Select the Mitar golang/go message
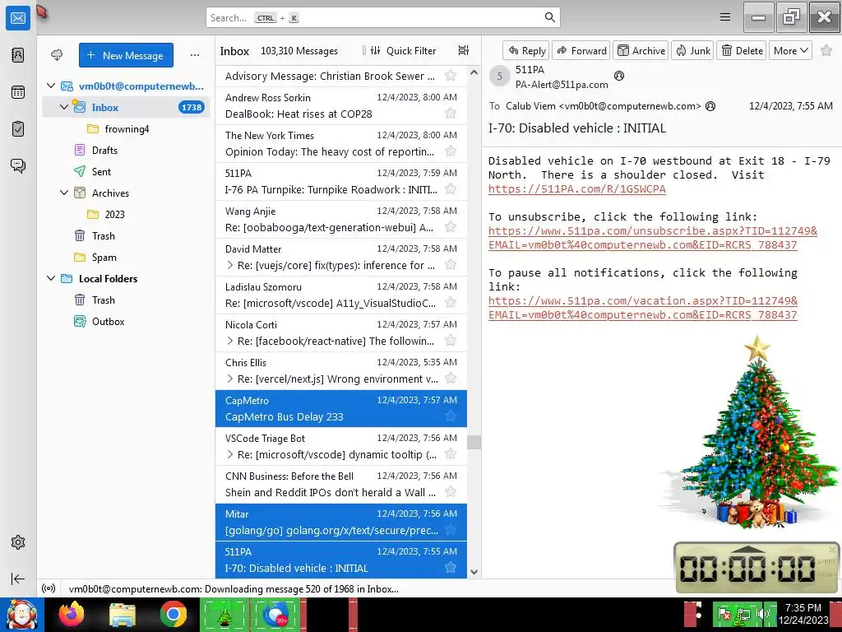 tap(341, 522)
